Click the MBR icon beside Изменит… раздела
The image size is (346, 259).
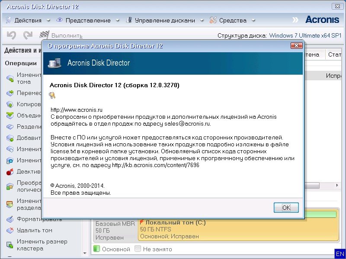[x=10, y=204]
